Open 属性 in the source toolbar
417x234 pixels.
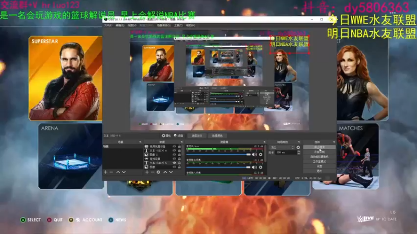166,136
